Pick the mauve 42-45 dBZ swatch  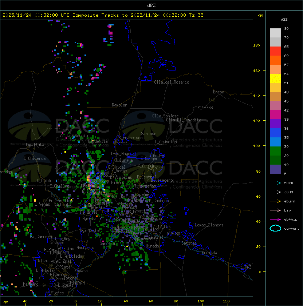click(x=275, y=106)
